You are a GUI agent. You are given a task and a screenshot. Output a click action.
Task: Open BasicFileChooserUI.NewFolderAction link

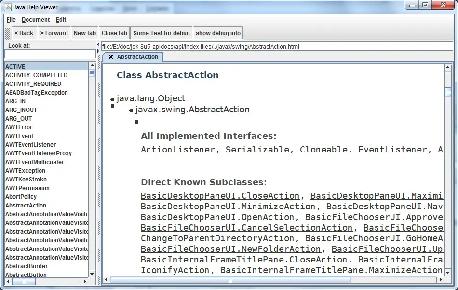[x=231, y=249]
